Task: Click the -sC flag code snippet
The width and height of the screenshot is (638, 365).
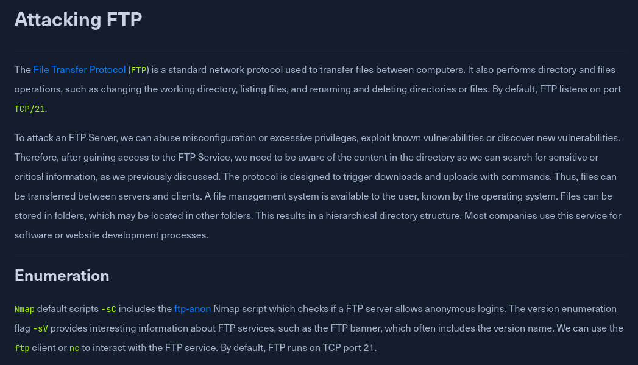Action: coord(108,309)
